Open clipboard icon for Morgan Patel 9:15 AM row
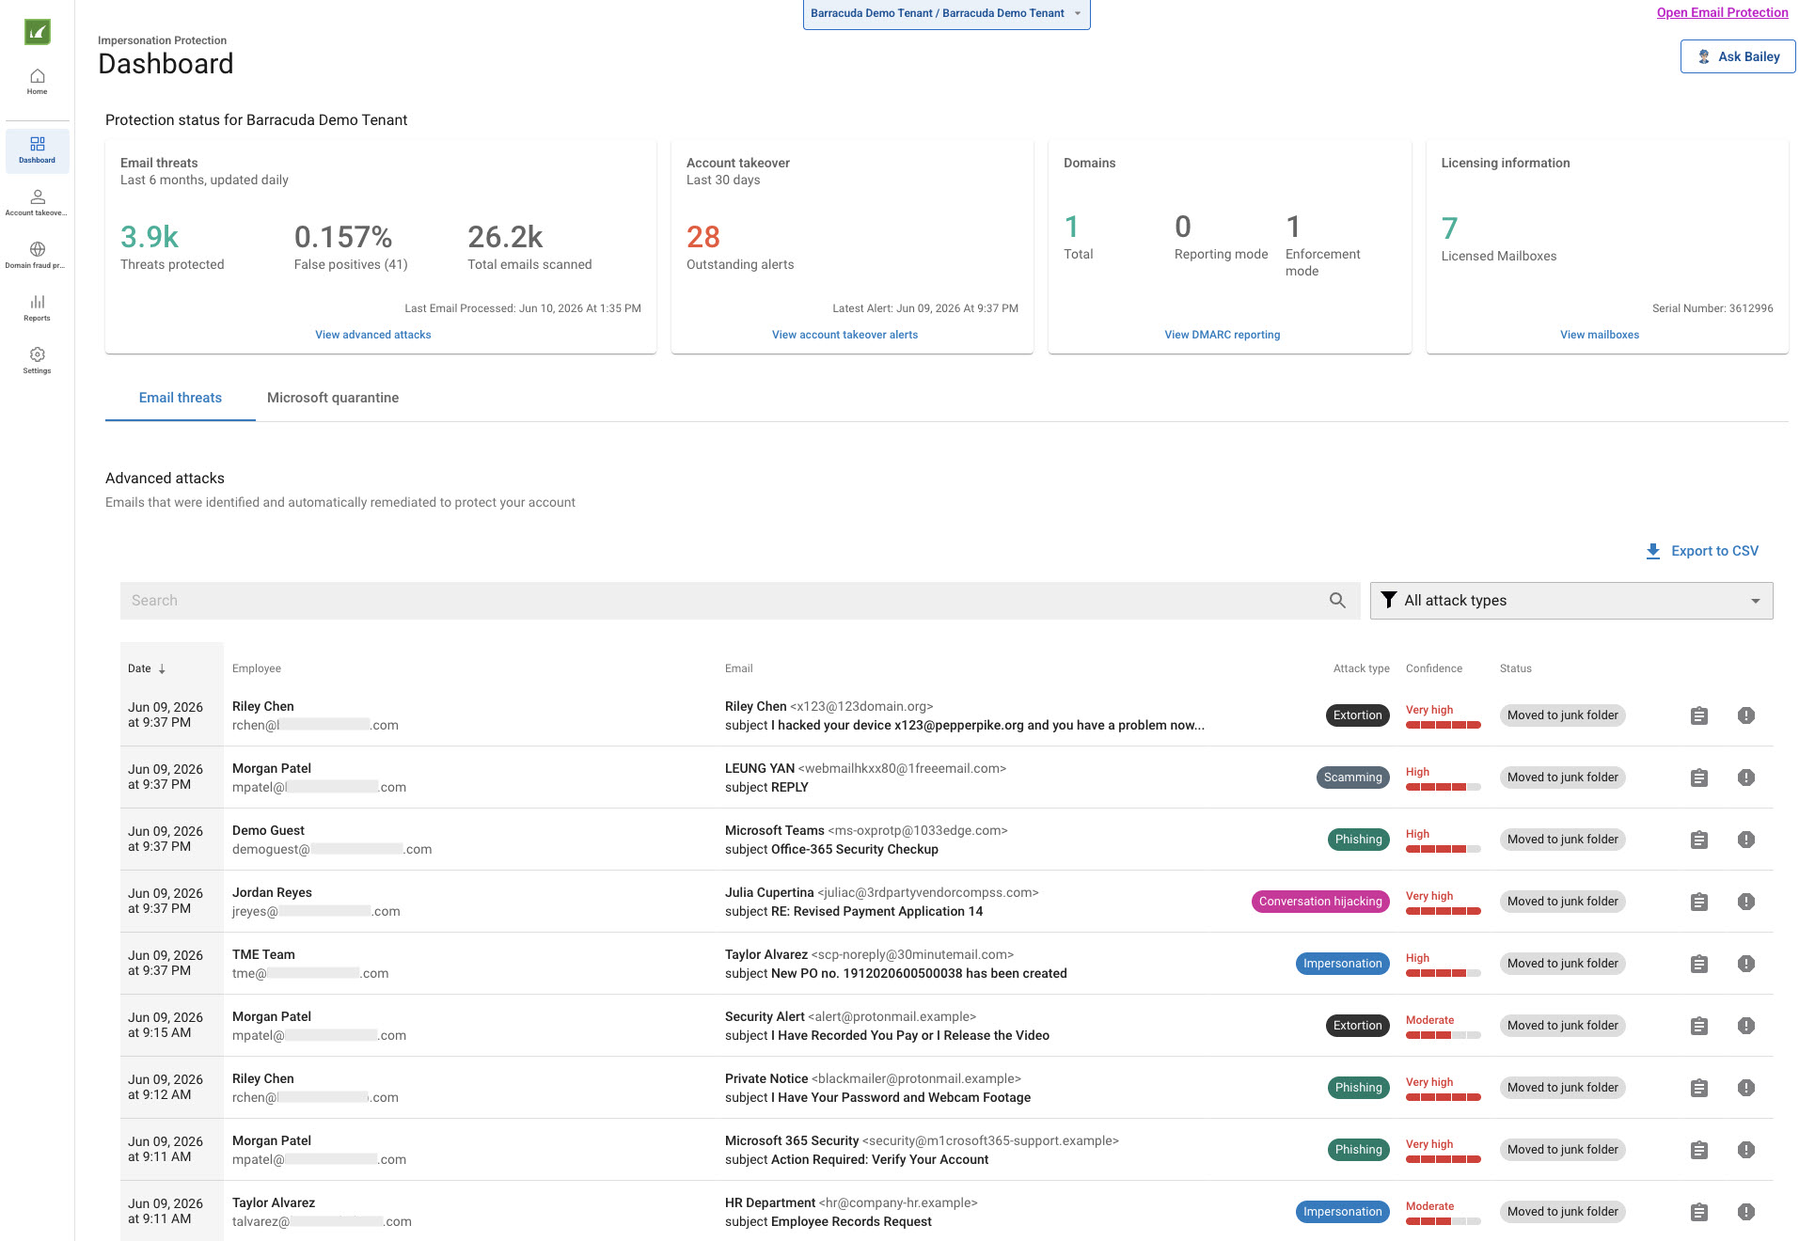Screen dimensions: 1815x1241 [1699, 1026]
